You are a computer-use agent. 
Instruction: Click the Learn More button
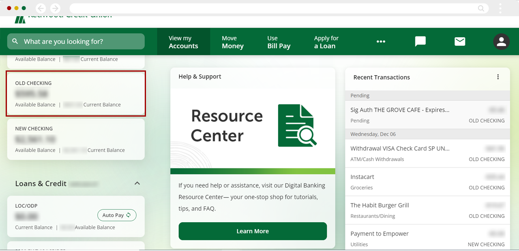(253, 231)
